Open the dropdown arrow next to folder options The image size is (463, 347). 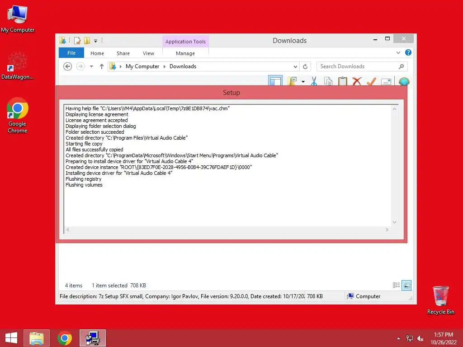tap(303, 81)
